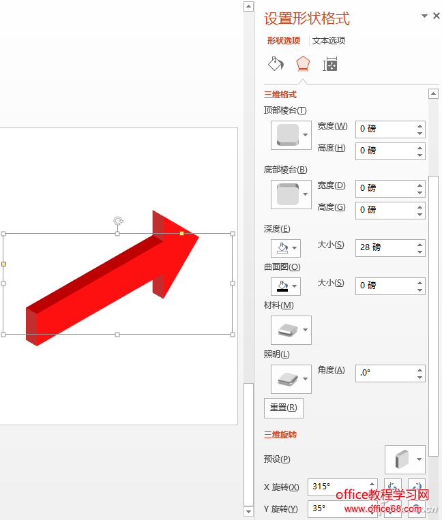Click the top bevel 高度(H) input field

point(385,151)
